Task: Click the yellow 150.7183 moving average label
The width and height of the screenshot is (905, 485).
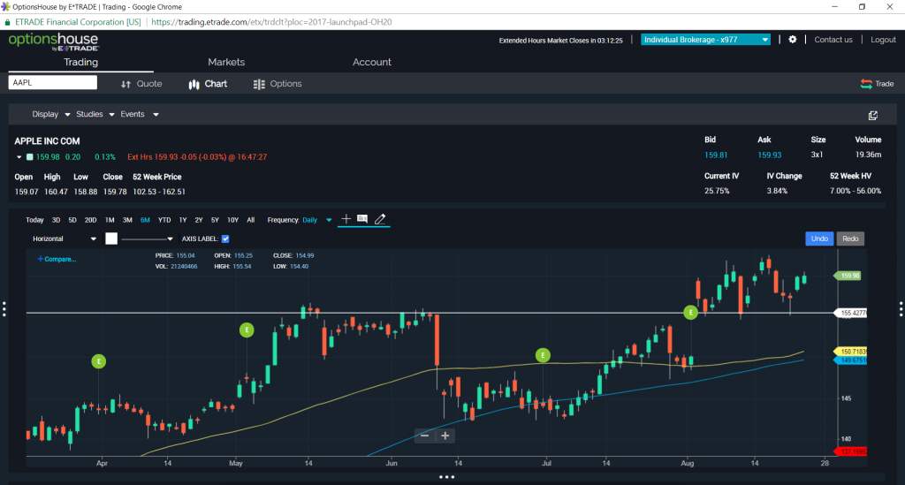Action: click(x=851, y=352)
